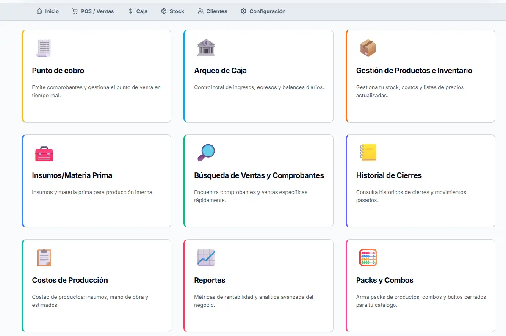Viewport: 506px width, 336px height.
Task: Open the Configuración menu item
Action: pyautogui.click(x=263, y=11)
